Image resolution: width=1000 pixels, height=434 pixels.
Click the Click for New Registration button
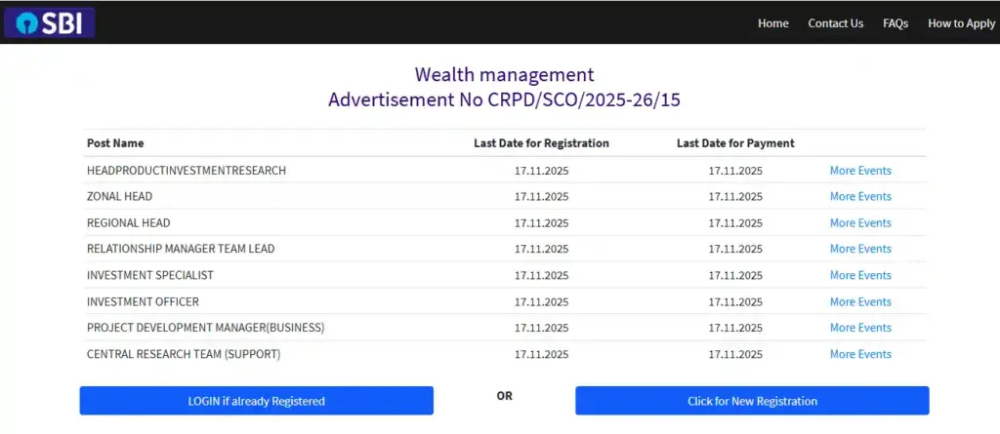(752, 401)
